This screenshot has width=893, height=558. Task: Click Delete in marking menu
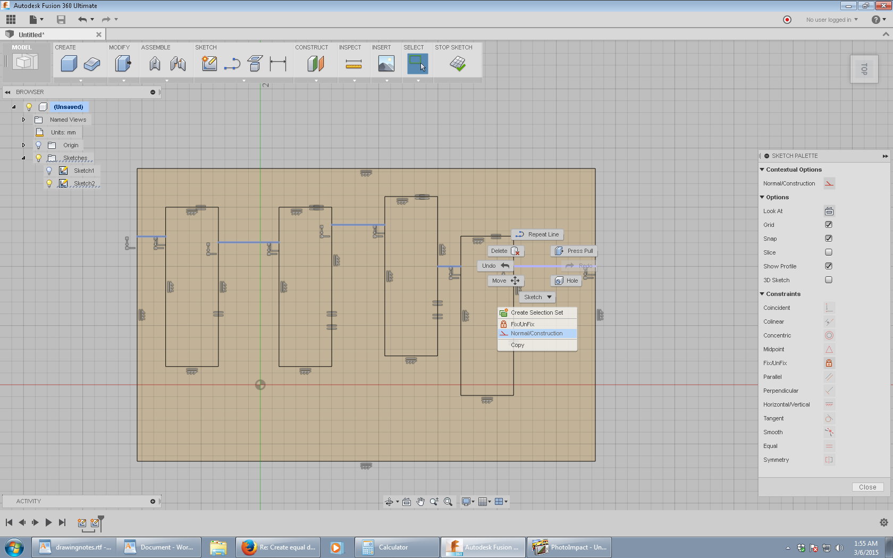click(x=506, y=251)
